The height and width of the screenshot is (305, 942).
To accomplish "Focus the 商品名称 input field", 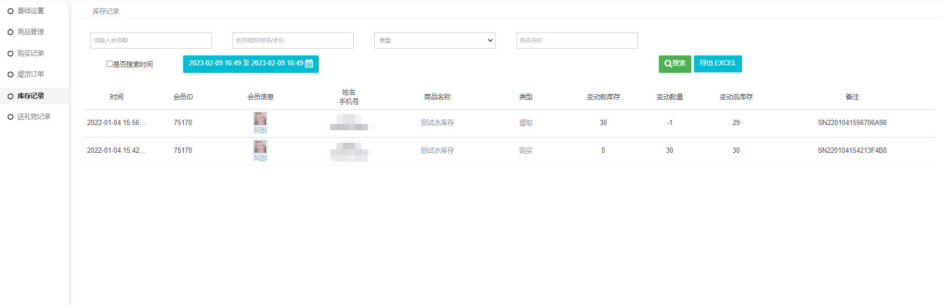I will click(x=577, y=40).
